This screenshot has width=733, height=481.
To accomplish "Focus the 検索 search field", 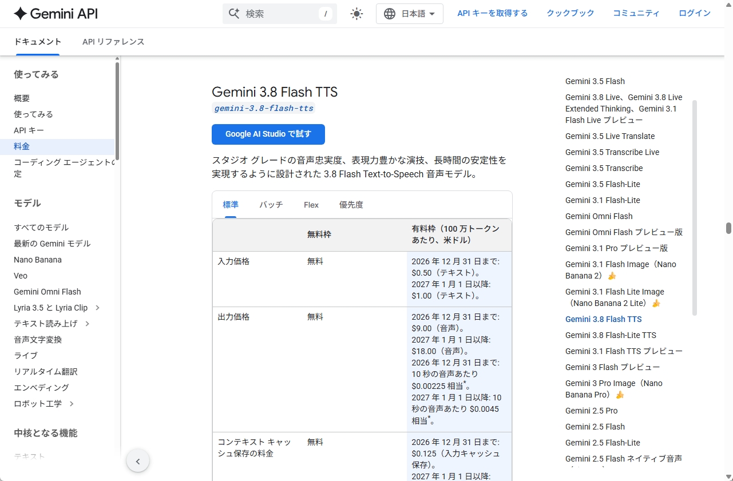I will pos(280,14).
